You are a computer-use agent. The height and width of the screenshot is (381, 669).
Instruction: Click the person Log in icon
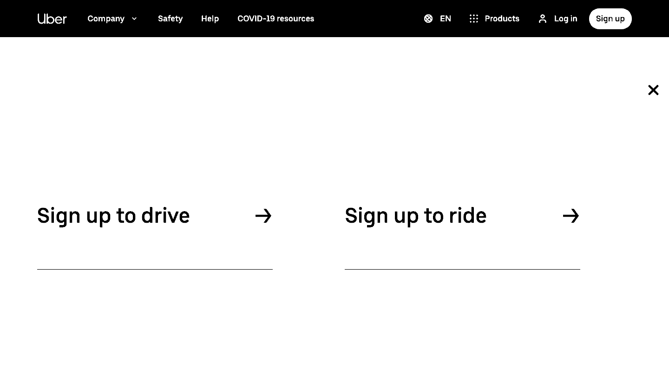coord(542,19)
